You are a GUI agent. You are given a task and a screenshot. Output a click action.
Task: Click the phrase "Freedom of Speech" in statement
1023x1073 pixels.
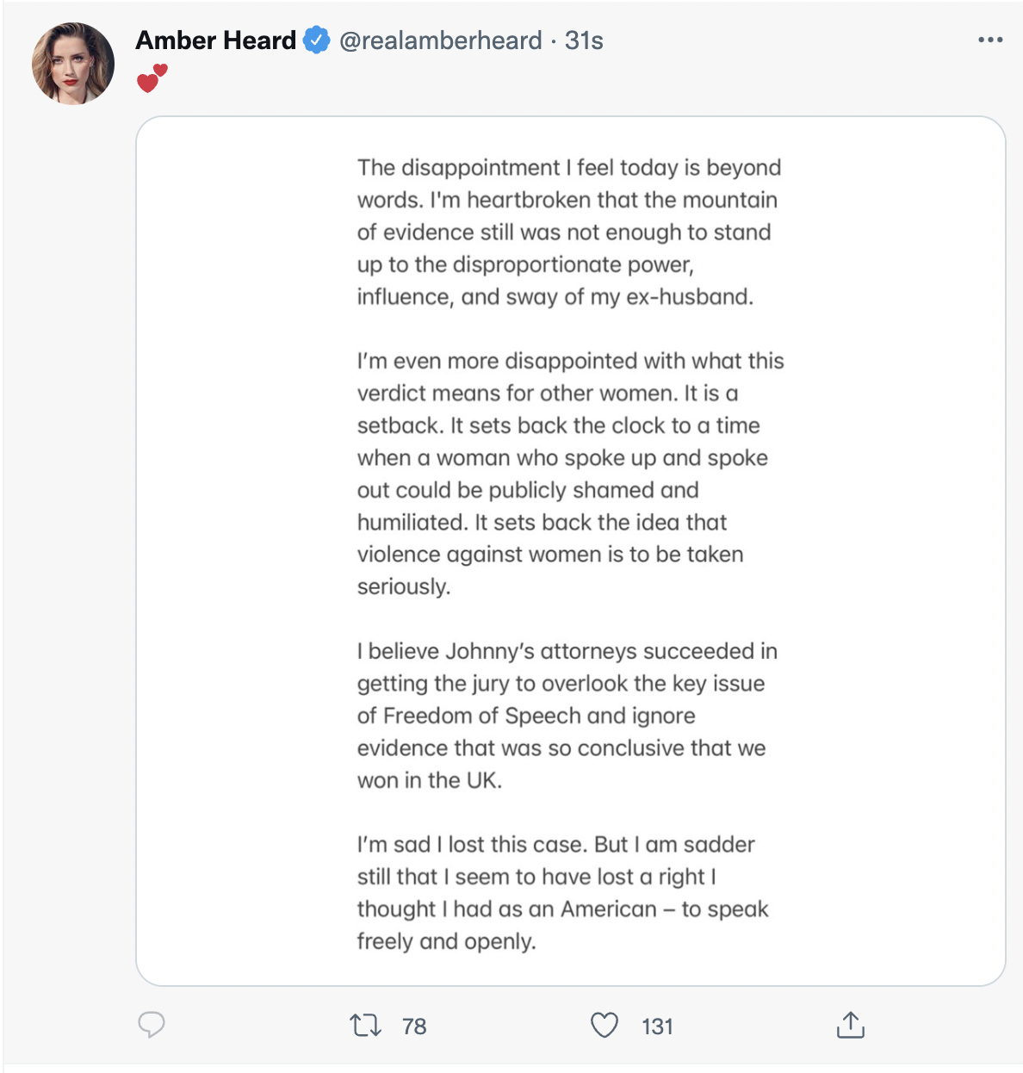point(482,716)
